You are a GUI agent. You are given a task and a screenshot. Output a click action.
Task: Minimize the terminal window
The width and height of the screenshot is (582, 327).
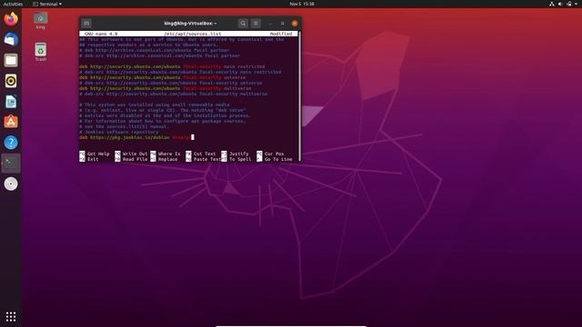click(x=270, y=24)
